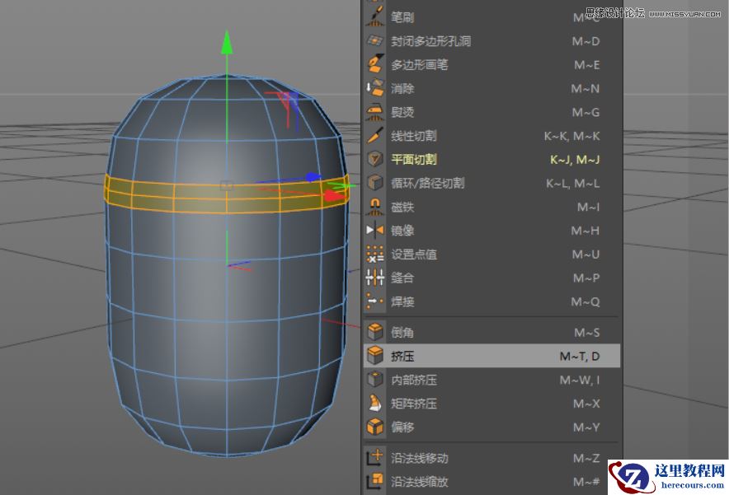The height and width of the screenshot is (495, 729).
Task: Click the 封闭多边形孔洞 (Close Hole) icon
Action: (374, 40)
